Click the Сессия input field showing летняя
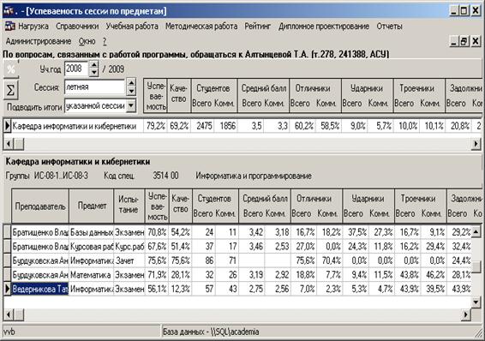 [94, 87]
